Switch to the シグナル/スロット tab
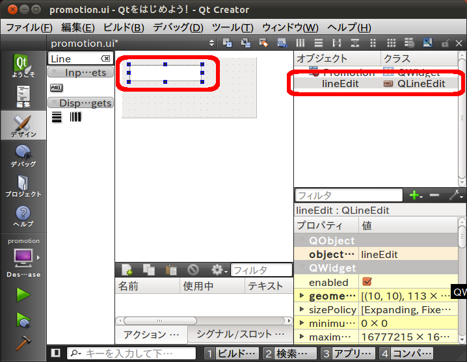 (x=241, y=334)
